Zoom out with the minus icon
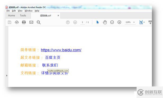The height and width of the screenshot is (98, 163). point(112,22)
